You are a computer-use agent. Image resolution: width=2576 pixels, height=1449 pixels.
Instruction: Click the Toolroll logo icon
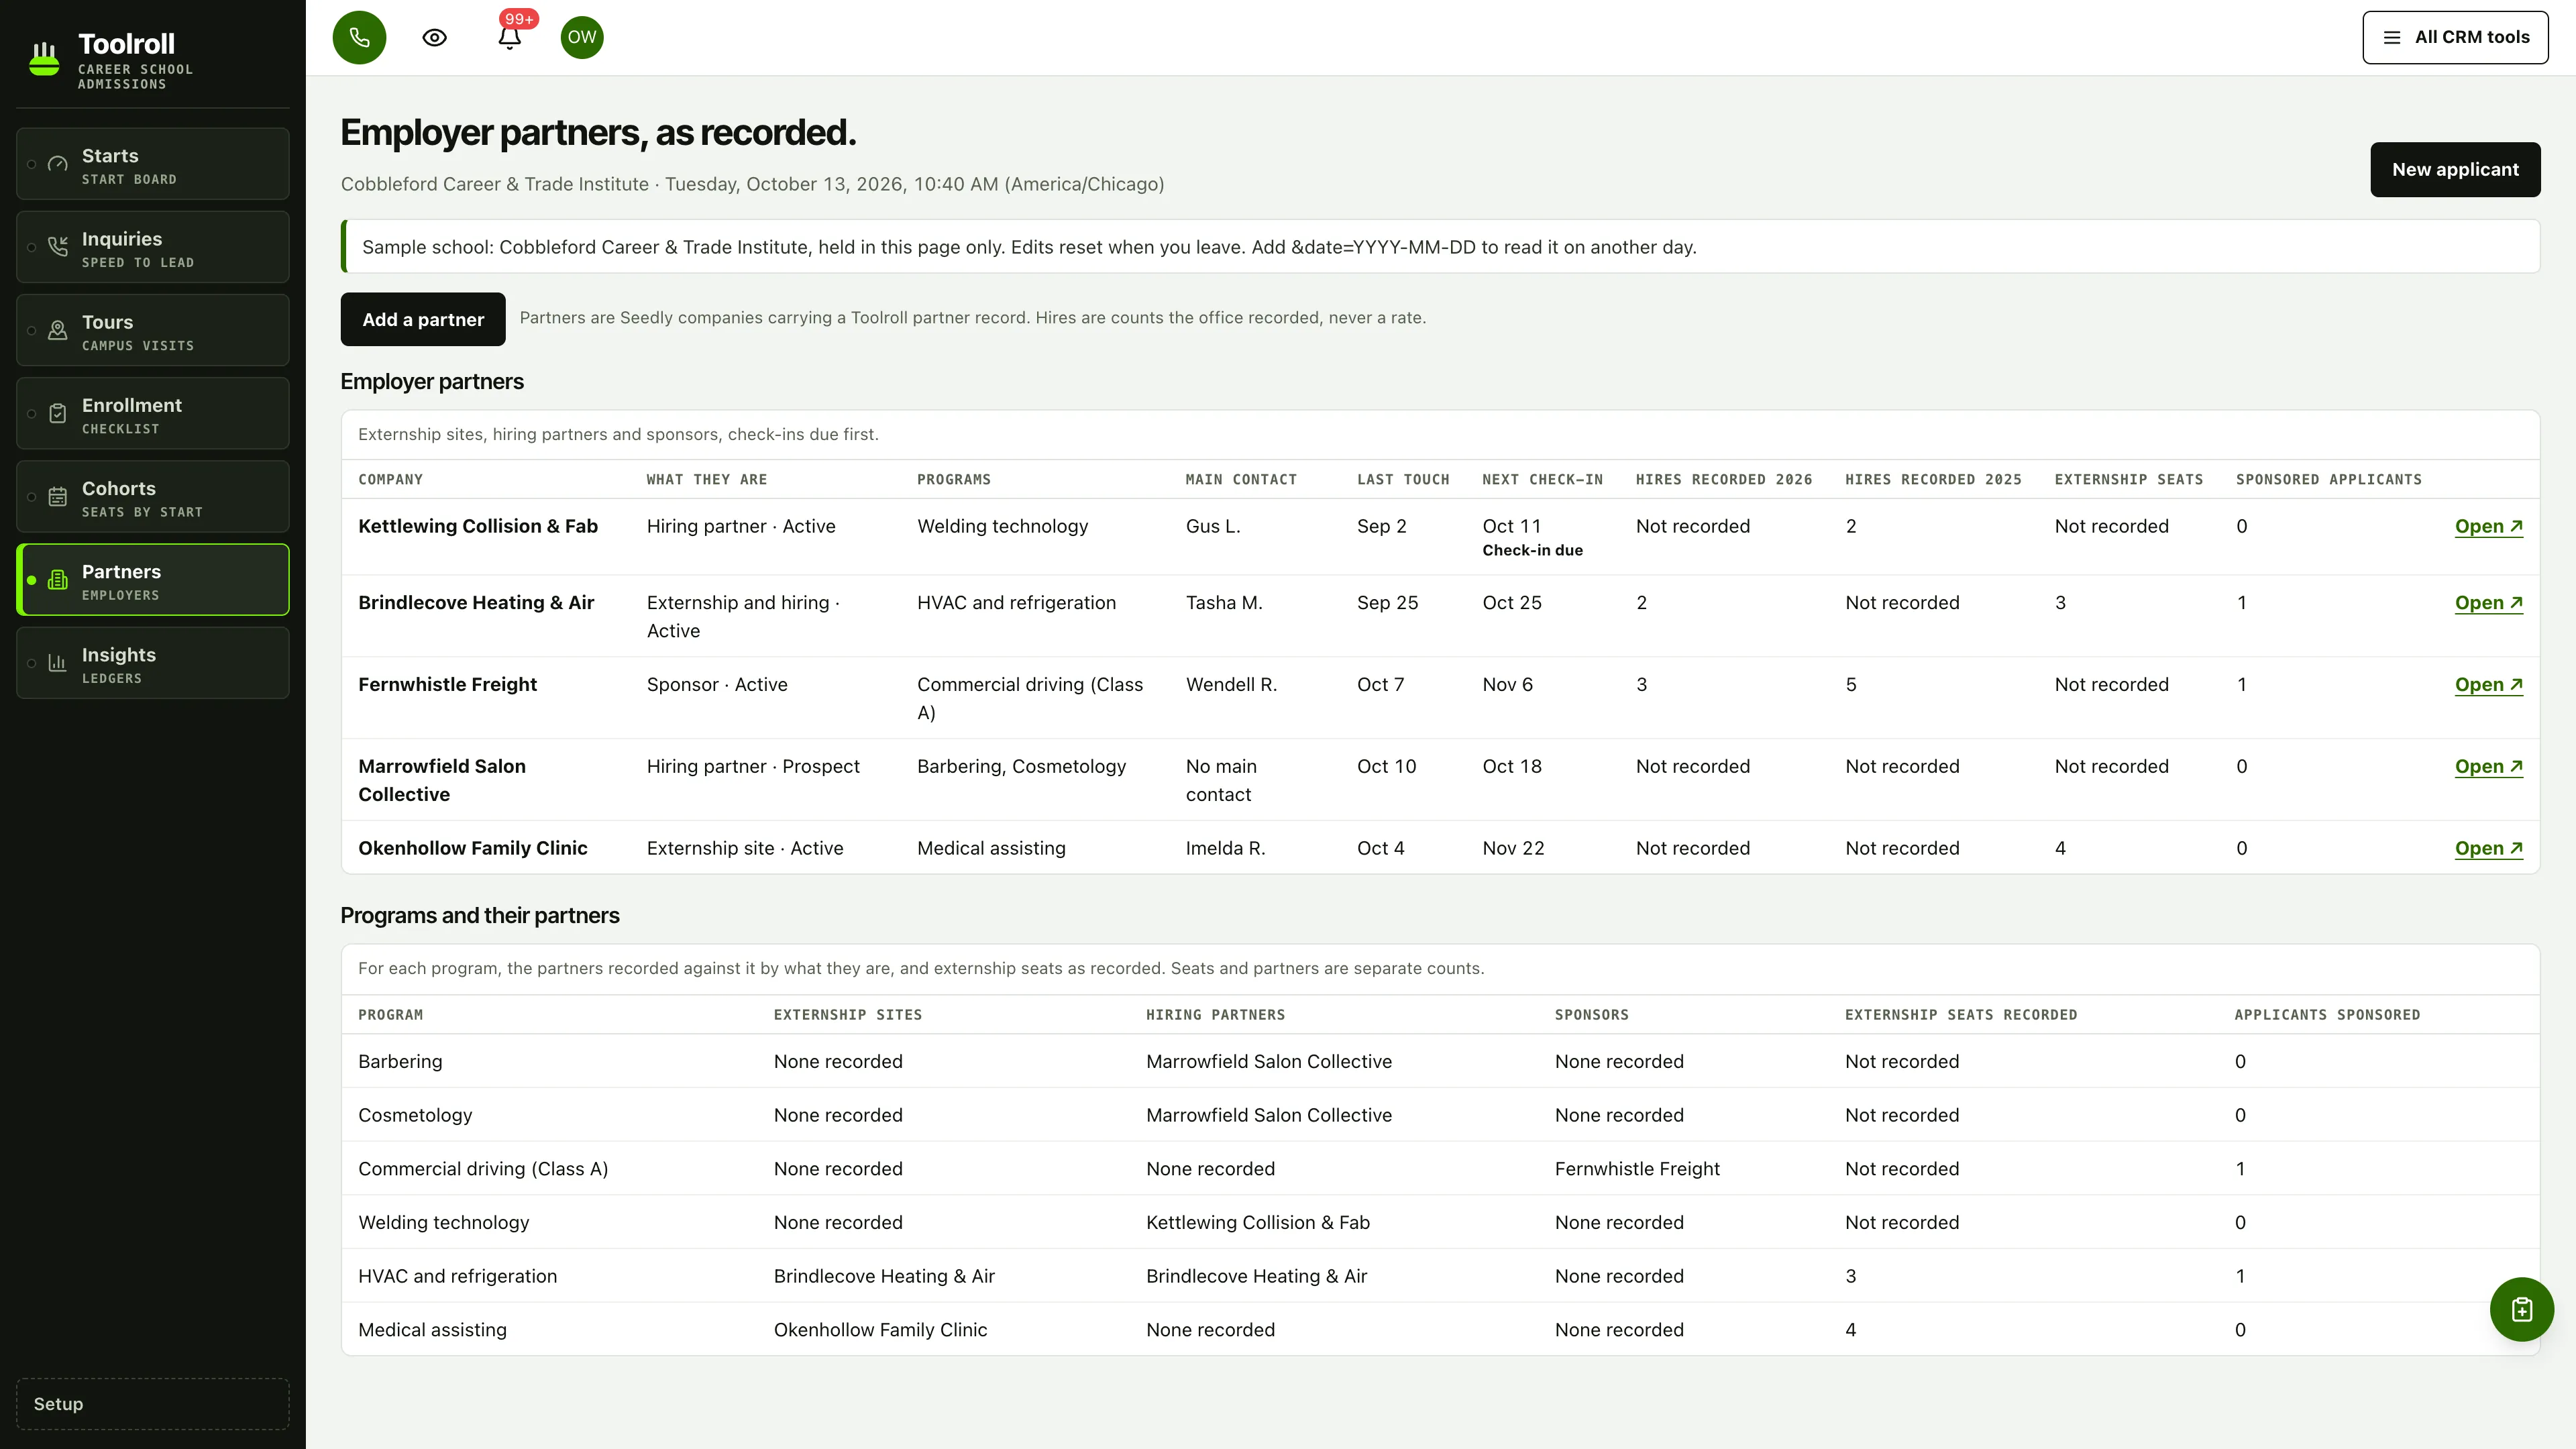coord(44,59)
